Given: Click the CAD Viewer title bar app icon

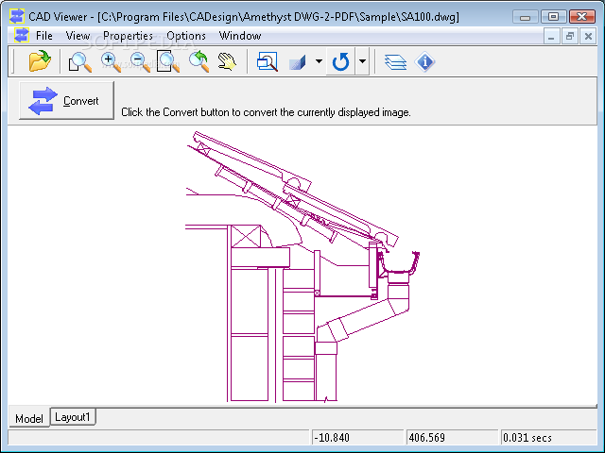Looking at the screenshot, I should [17, 17].
